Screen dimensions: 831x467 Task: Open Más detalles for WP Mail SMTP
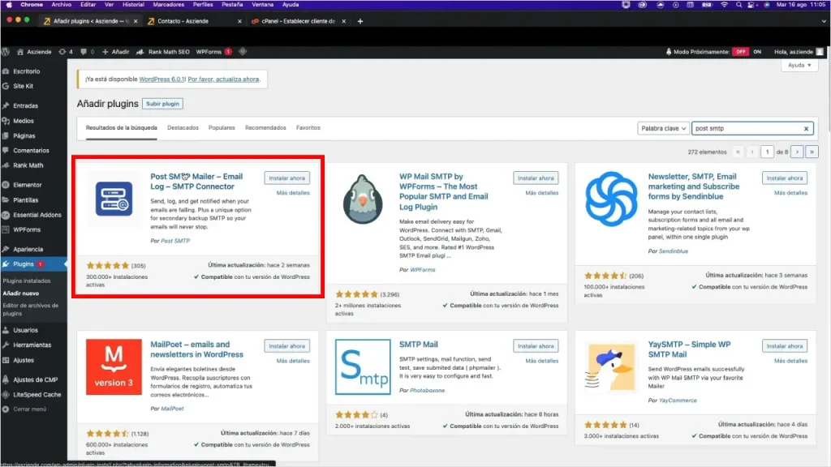(541, 193)
